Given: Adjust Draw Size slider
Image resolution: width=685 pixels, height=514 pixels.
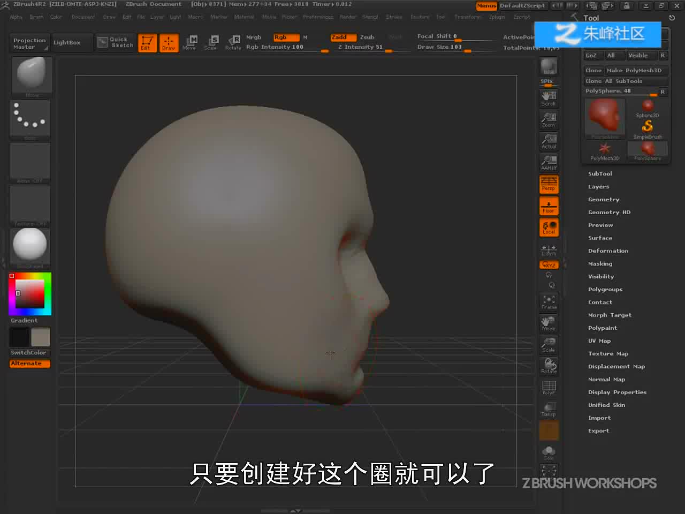Looking at the screenshot, I should (456, 48).
